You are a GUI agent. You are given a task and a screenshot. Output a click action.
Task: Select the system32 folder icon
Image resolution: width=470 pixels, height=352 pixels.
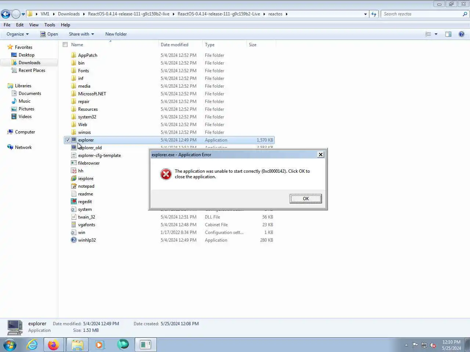73,117
